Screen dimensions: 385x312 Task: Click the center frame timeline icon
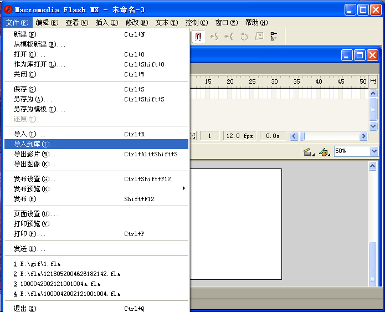click(193, 136)
